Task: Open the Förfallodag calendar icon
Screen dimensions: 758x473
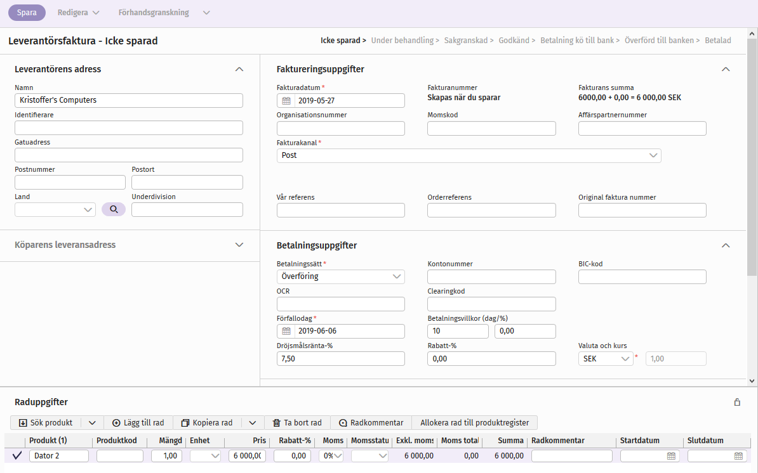Action: 286,331
